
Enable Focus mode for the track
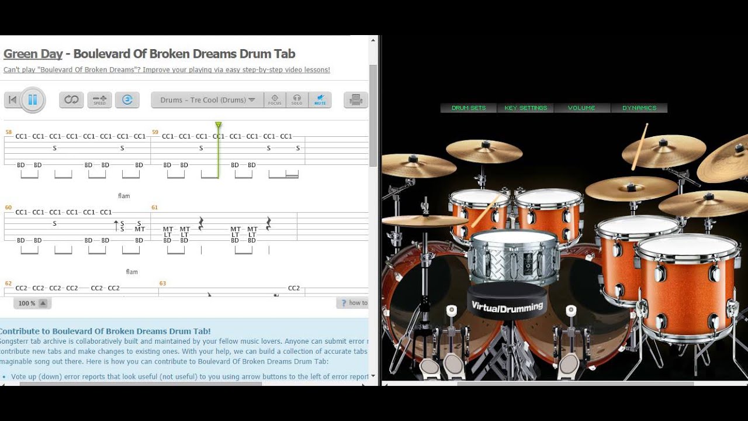click(x=275, y=100)
